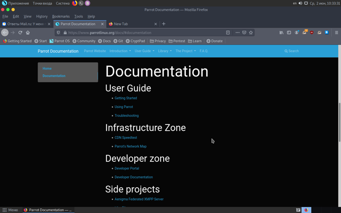Open the Меню button in bottom panel
Viewport: 341px width, 213px height.
[x=10, y=210]
